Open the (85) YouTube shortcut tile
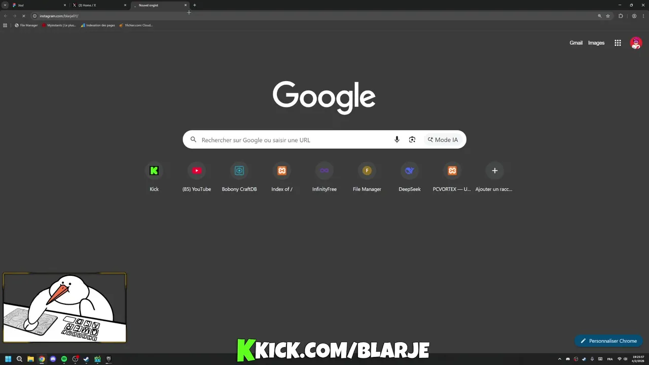 point(197,177)
